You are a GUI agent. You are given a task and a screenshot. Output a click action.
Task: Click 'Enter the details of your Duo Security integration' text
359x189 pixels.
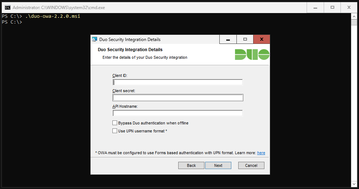pyautogui.click(x=145, y=57)
